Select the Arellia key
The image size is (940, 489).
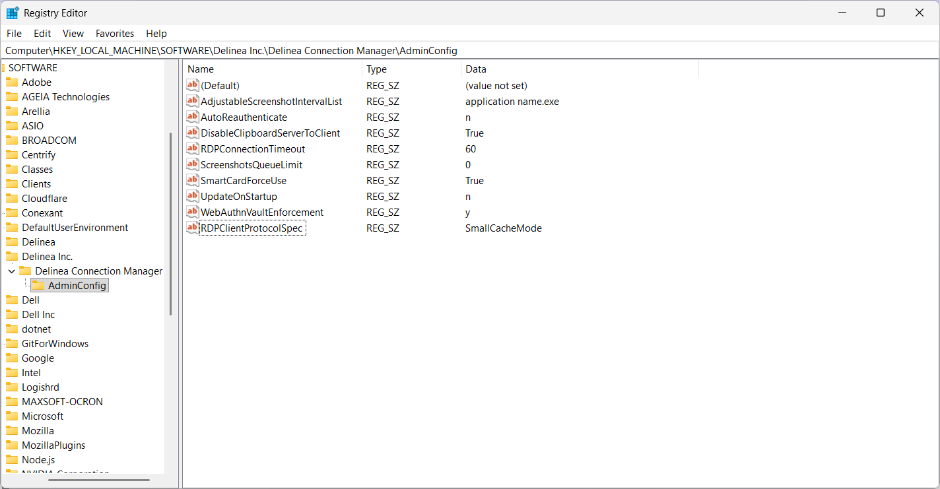coord(36,112)
